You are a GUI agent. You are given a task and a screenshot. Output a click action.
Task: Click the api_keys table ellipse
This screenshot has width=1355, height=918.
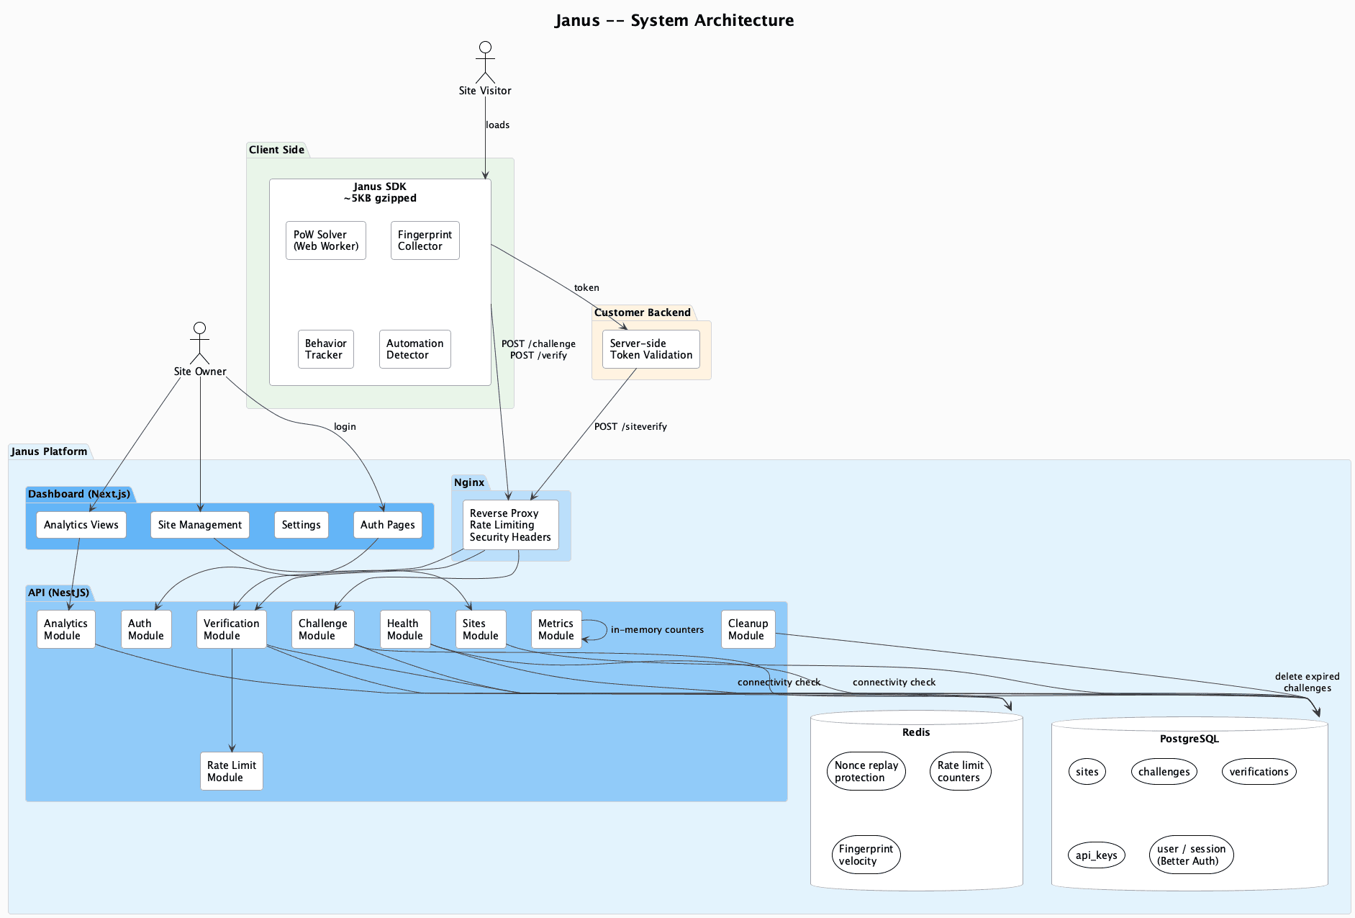[x=1096, y=855]
